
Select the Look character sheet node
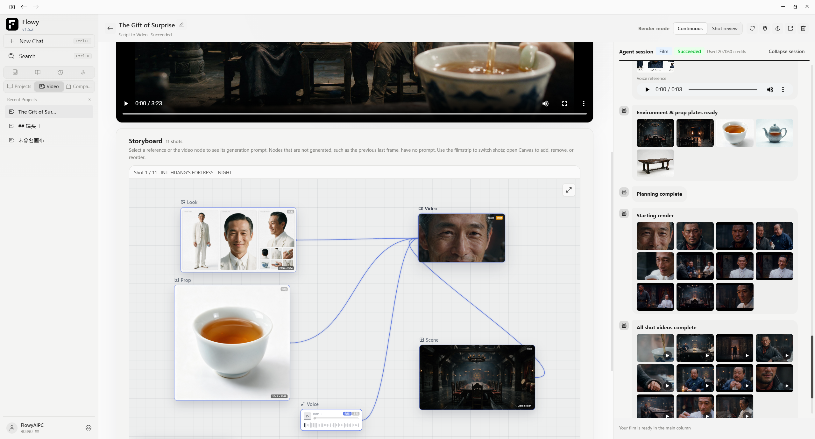pyautogui.click(x=238, y=240)
